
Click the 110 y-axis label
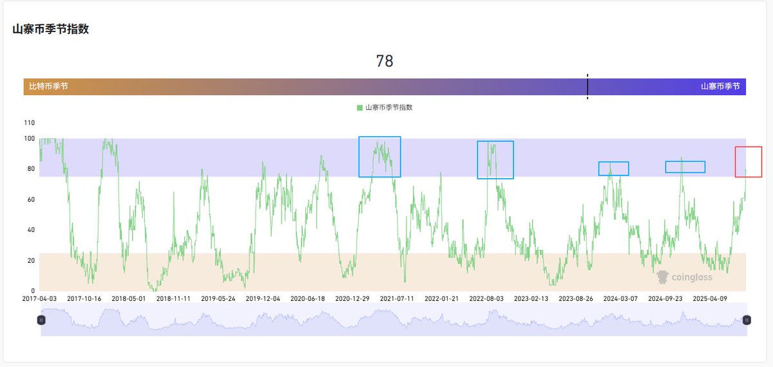30,123
